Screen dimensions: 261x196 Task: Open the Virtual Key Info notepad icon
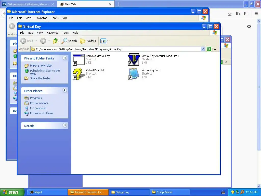click(134, 74)
